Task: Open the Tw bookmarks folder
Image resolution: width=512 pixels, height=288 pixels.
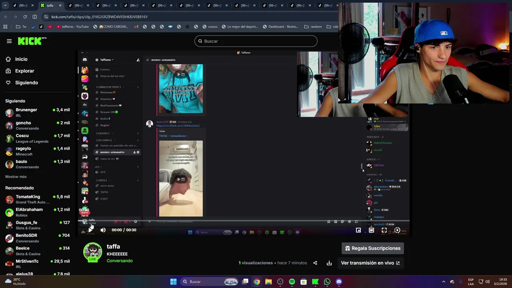Action: [x=21, y=27]
